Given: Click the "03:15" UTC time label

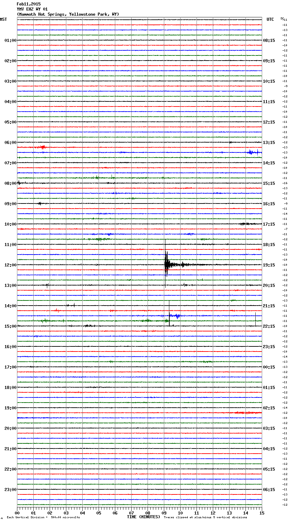Looking at the screenshot, I should 269,428.
